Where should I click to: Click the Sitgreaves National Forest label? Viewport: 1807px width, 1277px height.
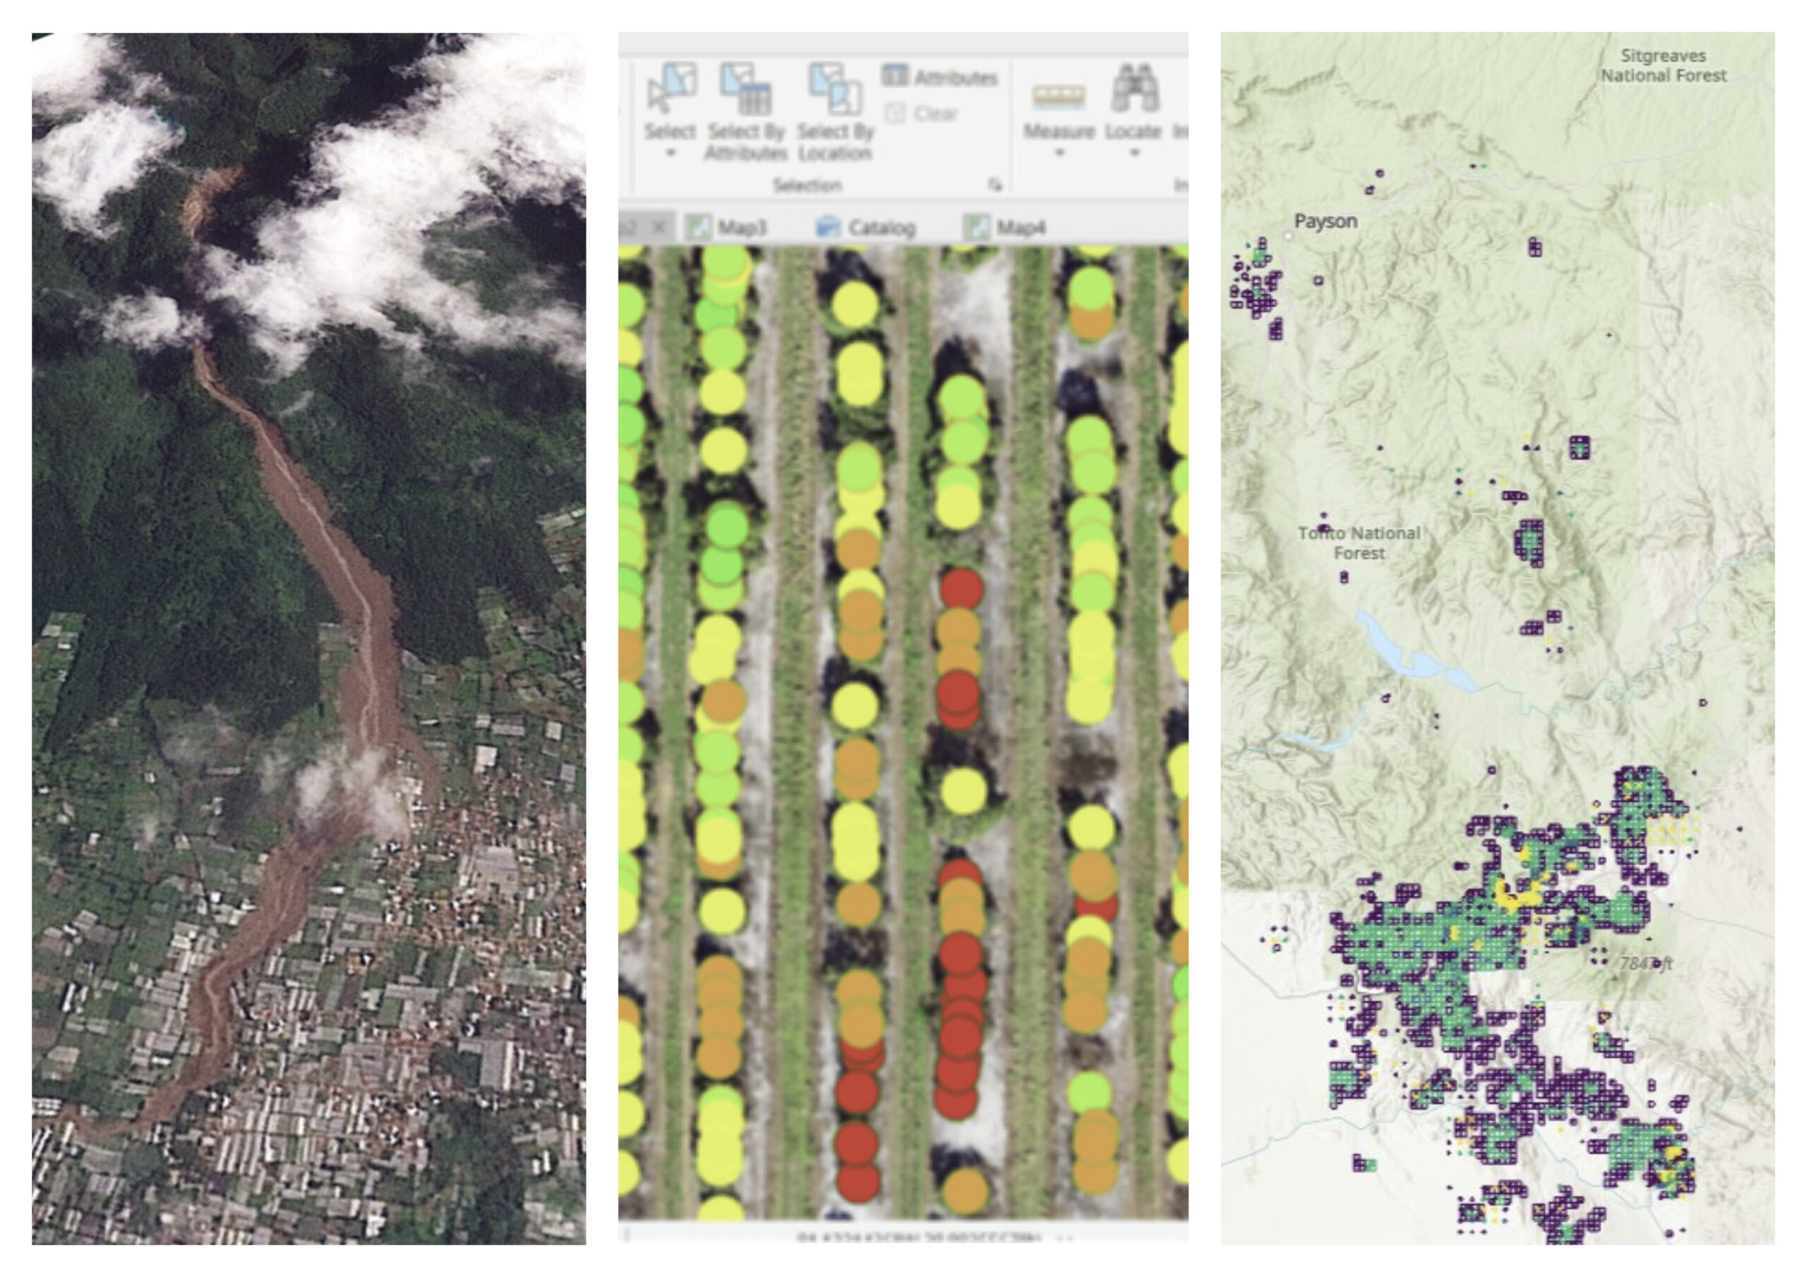[x=1663, y=66]
